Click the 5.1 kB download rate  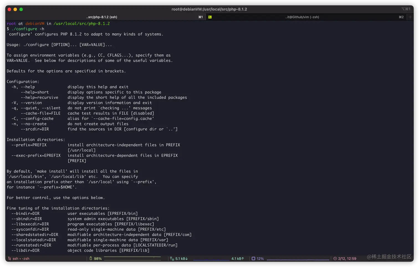tap(182, 258)
